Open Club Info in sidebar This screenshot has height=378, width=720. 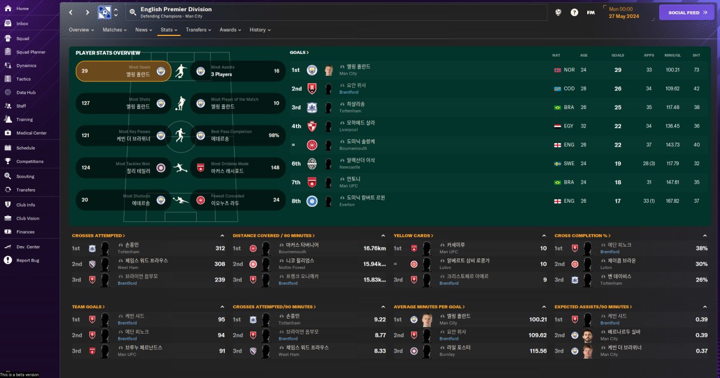[x=25, y=205]
